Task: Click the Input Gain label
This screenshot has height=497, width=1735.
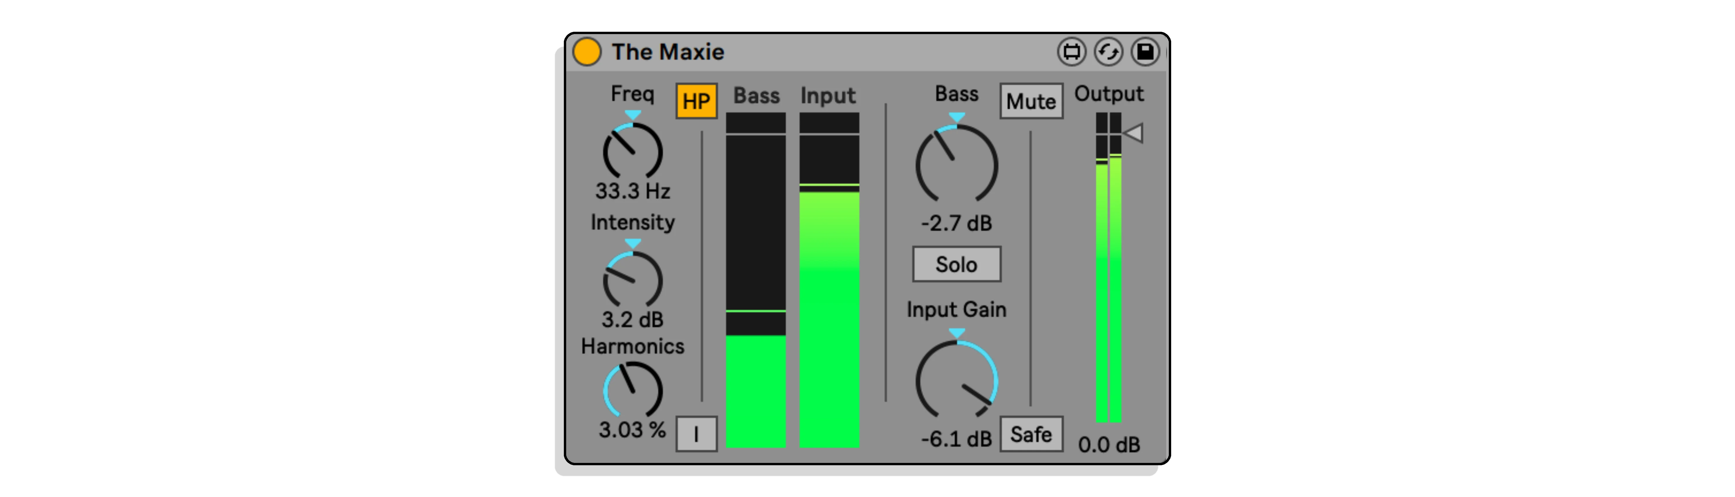Action: [956, 309]
